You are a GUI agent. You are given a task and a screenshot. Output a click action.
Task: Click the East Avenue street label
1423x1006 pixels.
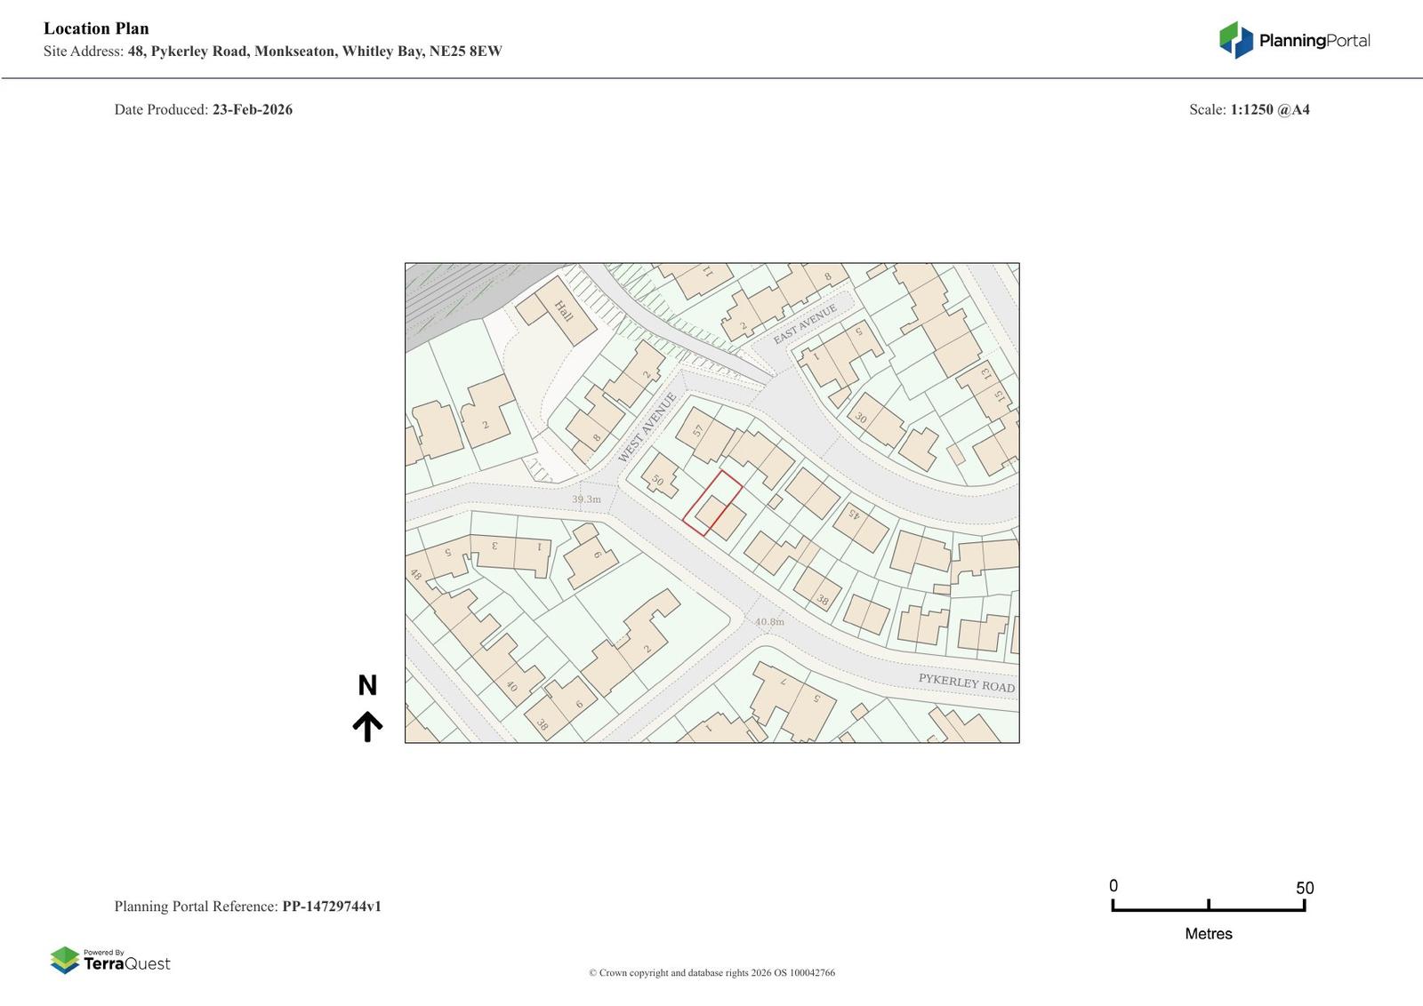(804, 323)
